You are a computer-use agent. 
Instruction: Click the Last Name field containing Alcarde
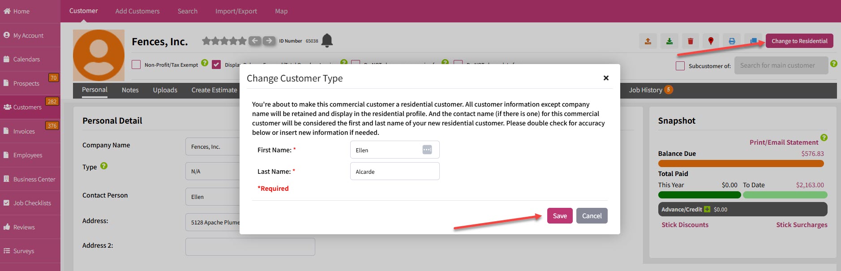(x=395, y=171)
